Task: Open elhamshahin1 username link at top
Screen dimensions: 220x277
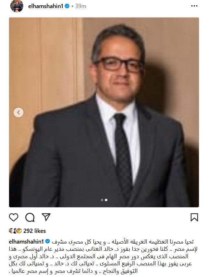Action: click(x=46, y=6)
